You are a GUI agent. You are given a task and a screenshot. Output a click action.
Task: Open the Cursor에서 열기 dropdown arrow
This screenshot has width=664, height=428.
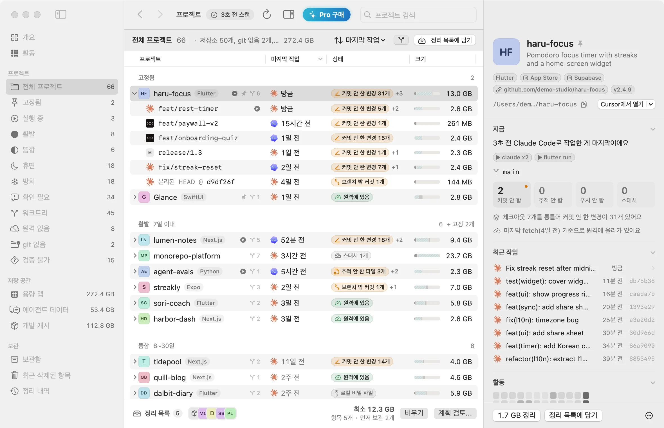[651, 104]
